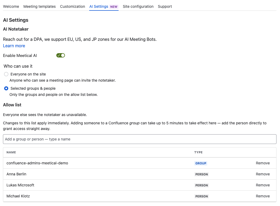The height and width of the screenshot is (206, 280).
Task: Remove confluence-admins-meetical-demo from allow list
Action: click(x=263, y=163)
